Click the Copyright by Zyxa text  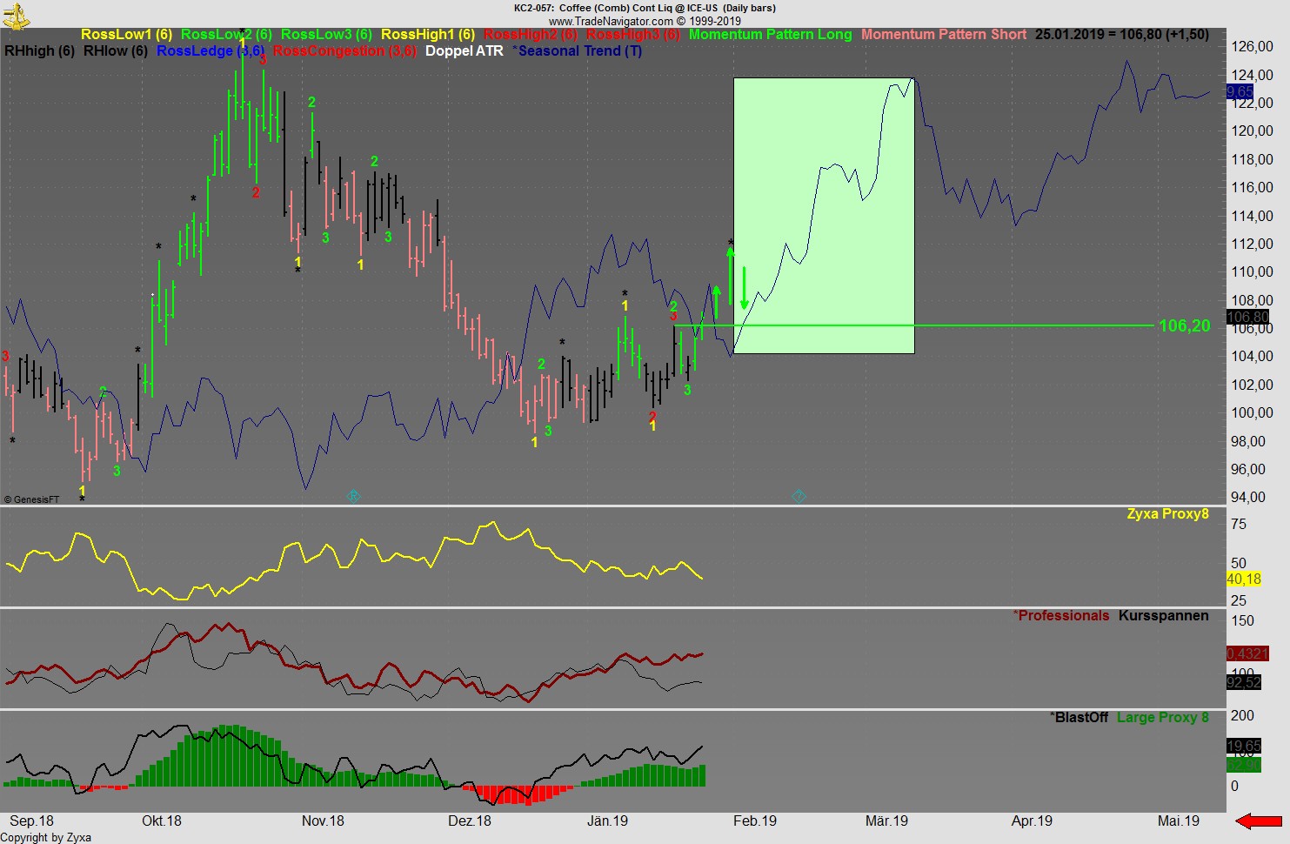coord(45,838)
